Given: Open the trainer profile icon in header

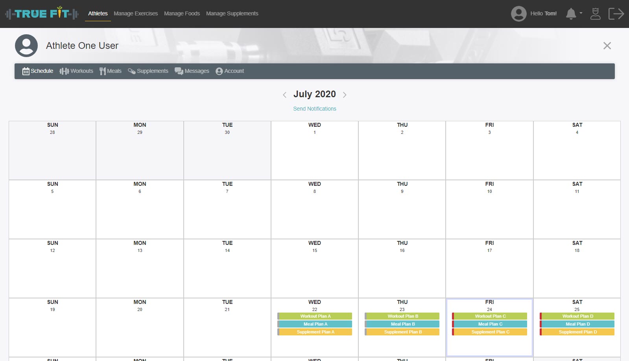Looking at the screenshot, I should coord(595,14).
